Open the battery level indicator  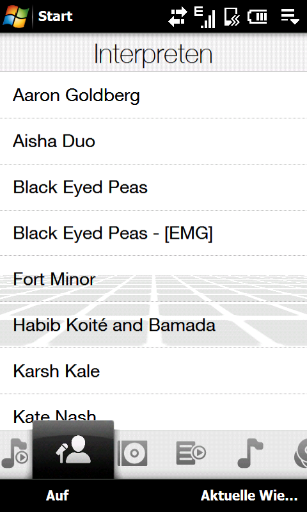pos(257,17)
